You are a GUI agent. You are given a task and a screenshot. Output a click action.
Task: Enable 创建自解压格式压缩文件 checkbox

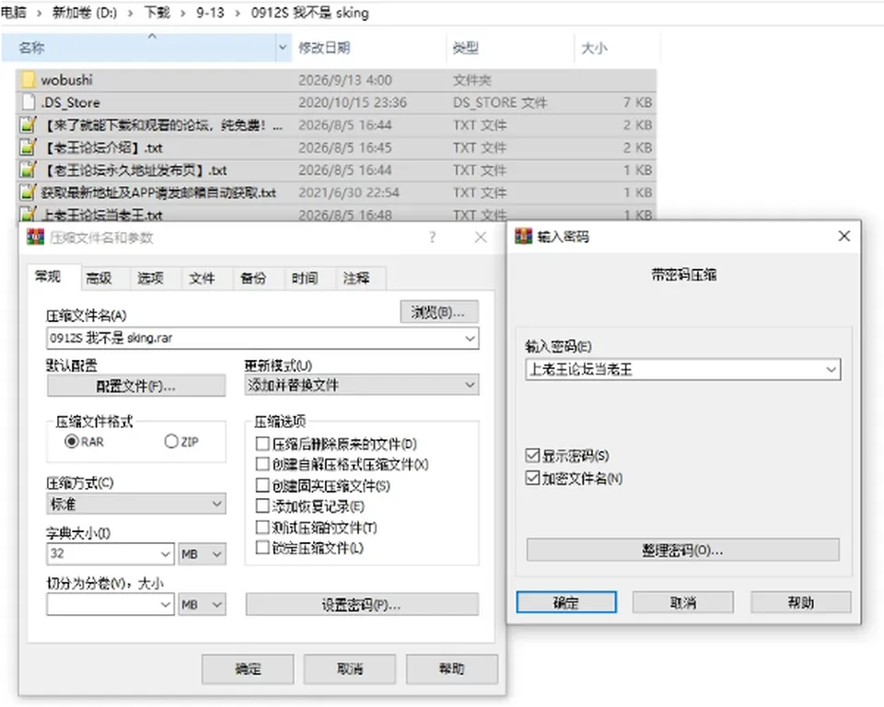coord(262,464)
